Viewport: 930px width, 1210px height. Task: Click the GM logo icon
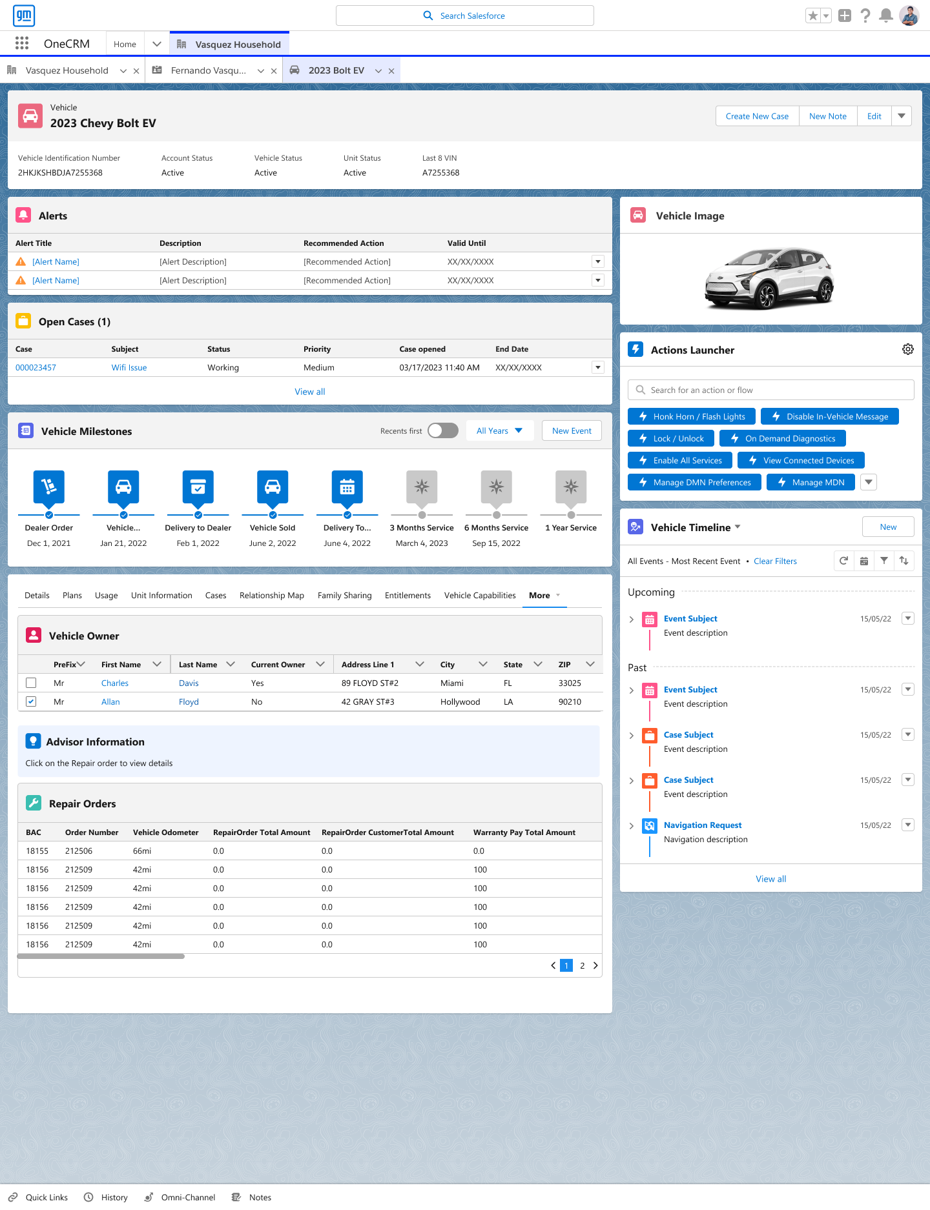pyautogui.click(x=24, y=15)
